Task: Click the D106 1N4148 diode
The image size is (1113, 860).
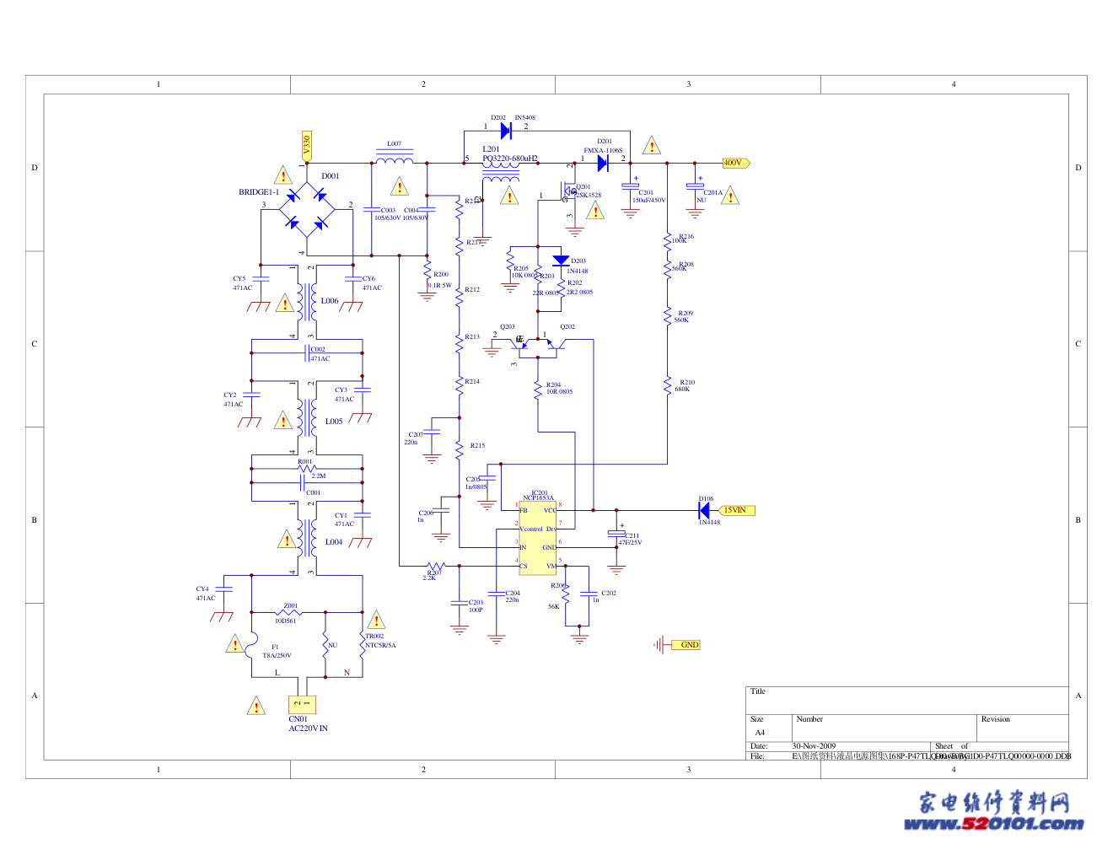Action: tap(706, 510)
